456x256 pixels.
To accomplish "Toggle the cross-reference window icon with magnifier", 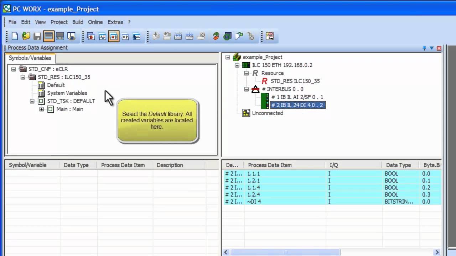I will pyautogui.click(x=71, y=36).
